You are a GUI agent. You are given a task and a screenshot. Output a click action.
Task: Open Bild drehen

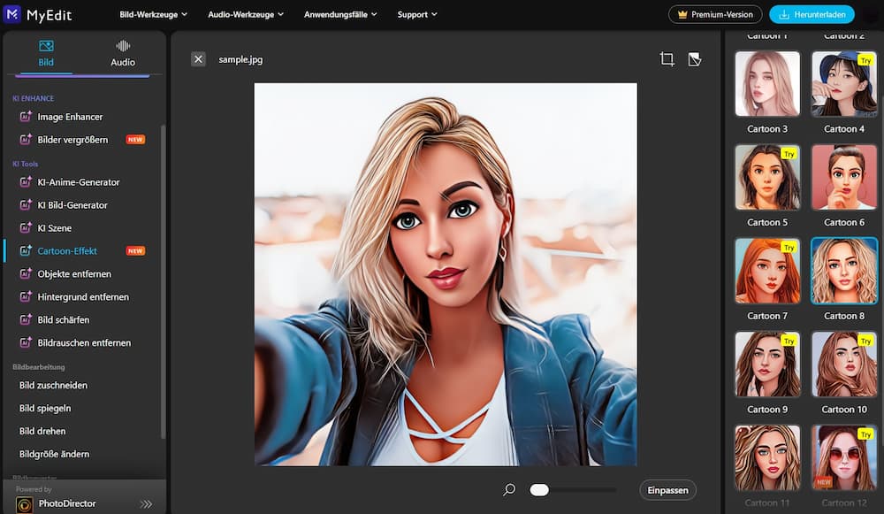[x=42, y=431]
